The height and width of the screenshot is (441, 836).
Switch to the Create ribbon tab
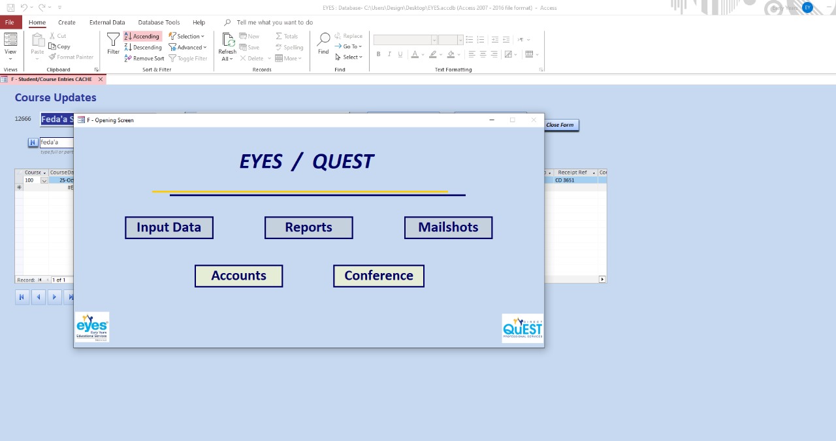pyautogui.click(x=67, y=22)
